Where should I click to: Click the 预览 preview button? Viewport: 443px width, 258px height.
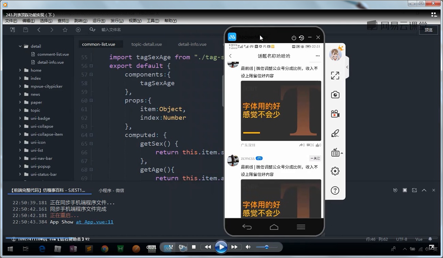click(429, 30)
